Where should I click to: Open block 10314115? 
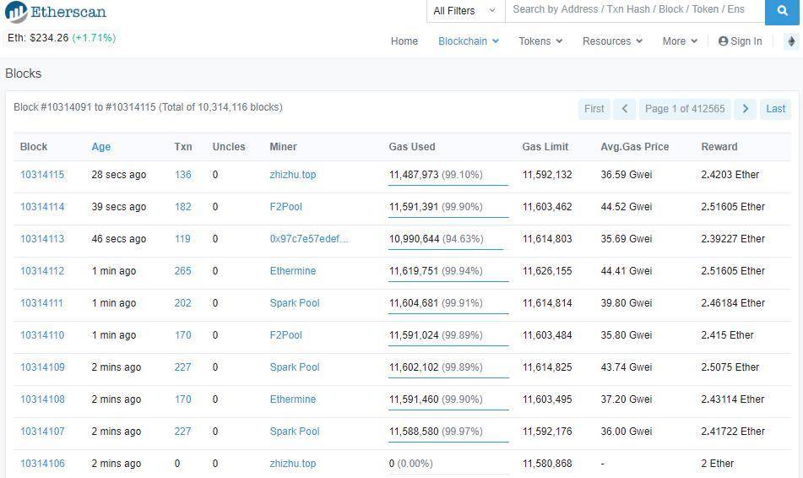(42, 175)
